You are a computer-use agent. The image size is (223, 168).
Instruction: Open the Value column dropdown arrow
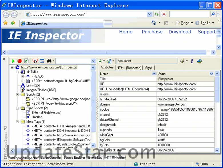click(x=212, y=74)
